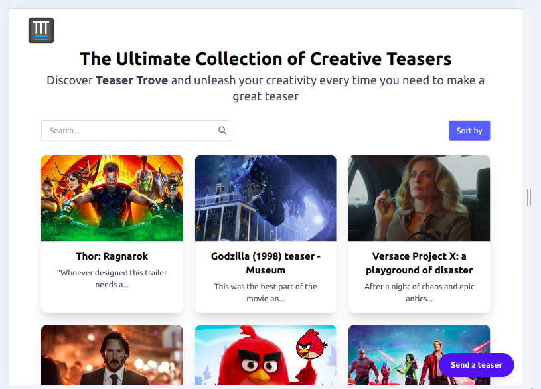
Task: Click the vertical resize handle at right edge
Action: point(529,197)
